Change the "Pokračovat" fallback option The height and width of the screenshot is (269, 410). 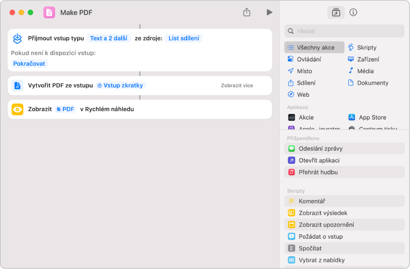point(29,63)
